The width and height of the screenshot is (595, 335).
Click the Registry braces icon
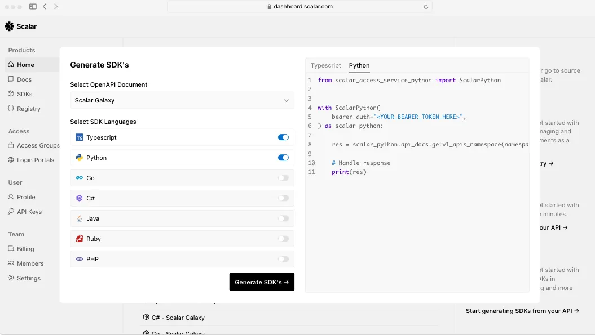(11, 109)
